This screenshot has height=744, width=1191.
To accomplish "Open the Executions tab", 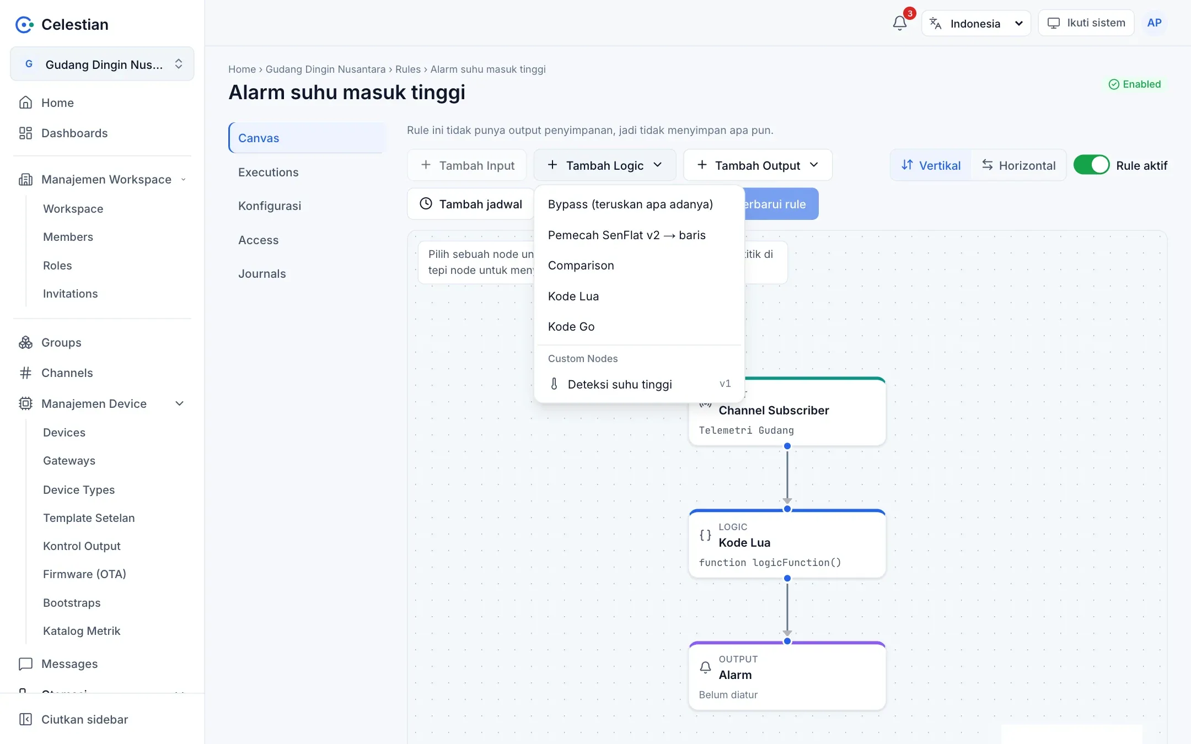I will pyautogui.click(x=308, y=172).
